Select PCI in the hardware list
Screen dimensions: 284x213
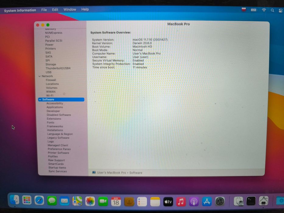(x=47, y=37)
